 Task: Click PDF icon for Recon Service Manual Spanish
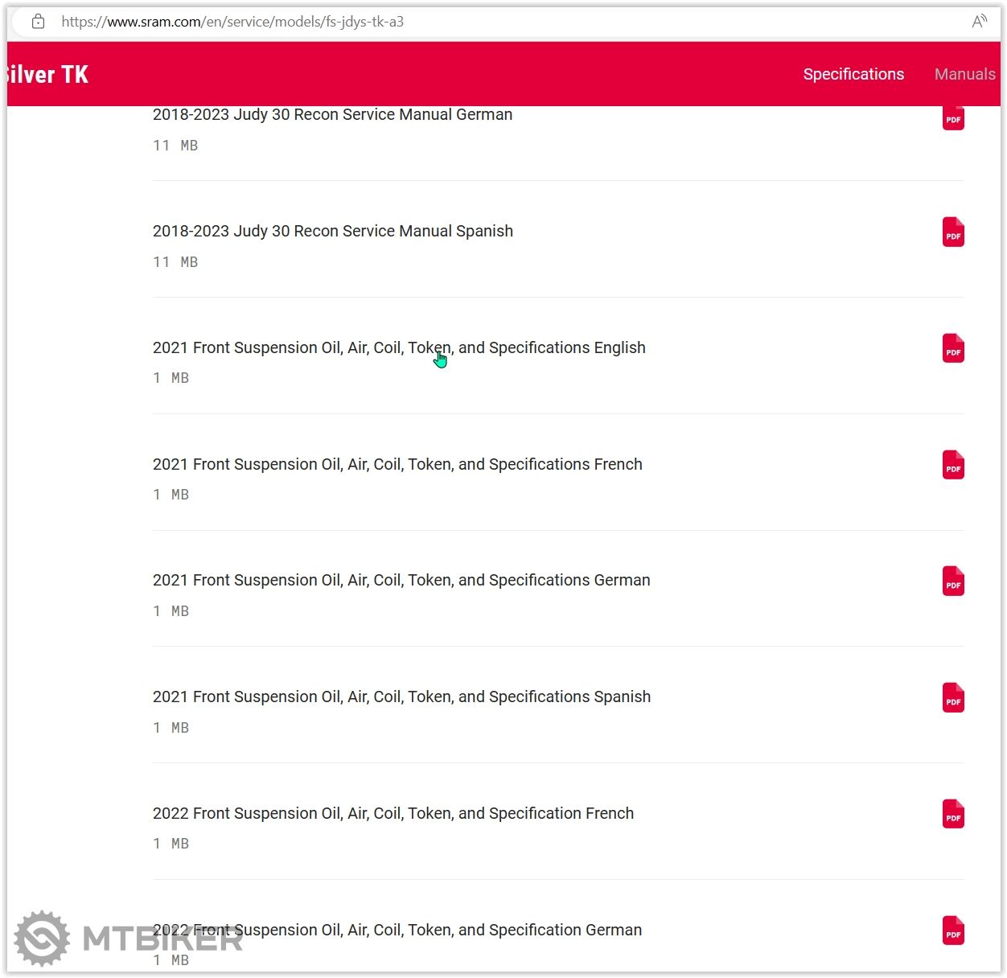953,232
